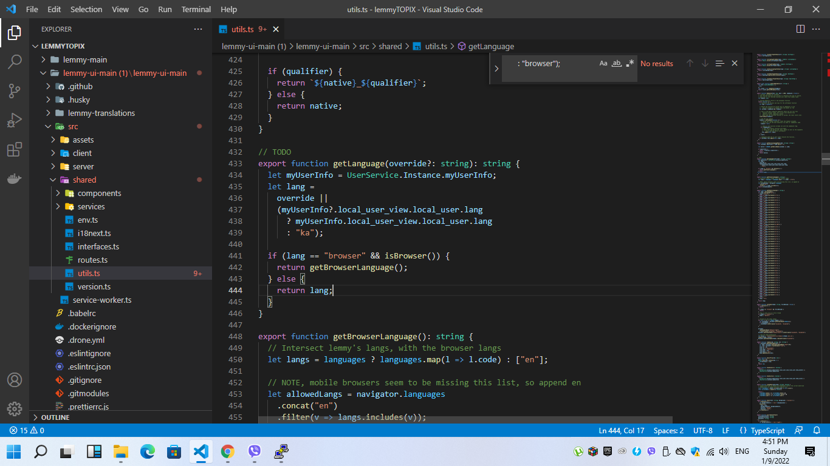830x466 pixels.
Task: Open the Extensions view
Action: 15,149
